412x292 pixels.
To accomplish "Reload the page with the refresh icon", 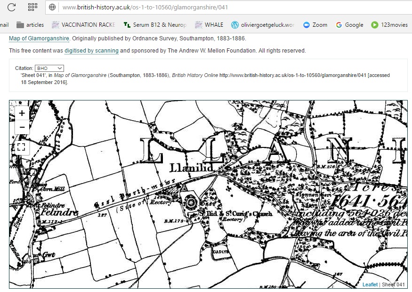I will point(11,7).
